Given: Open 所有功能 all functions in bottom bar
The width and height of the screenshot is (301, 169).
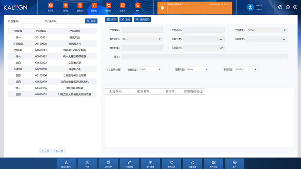Looking at the screenshot, I should [x=214, y=164].
